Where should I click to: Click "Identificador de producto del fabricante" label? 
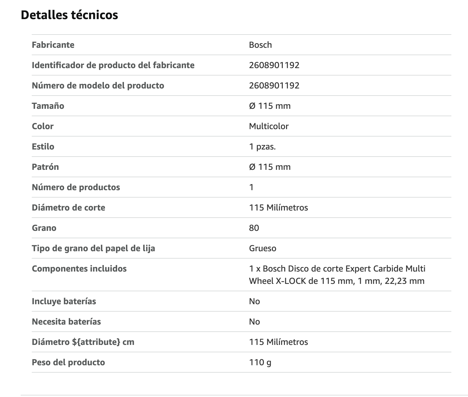[x=113, y=65]
